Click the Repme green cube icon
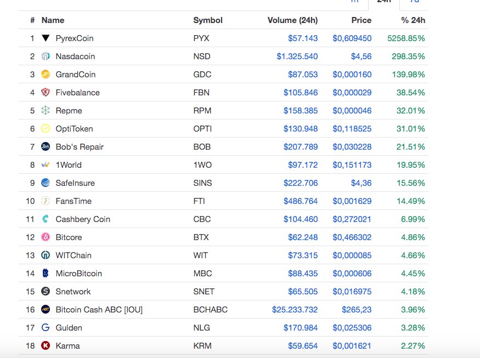The width and height of the screenshot is (480, 358). [46, 110]
